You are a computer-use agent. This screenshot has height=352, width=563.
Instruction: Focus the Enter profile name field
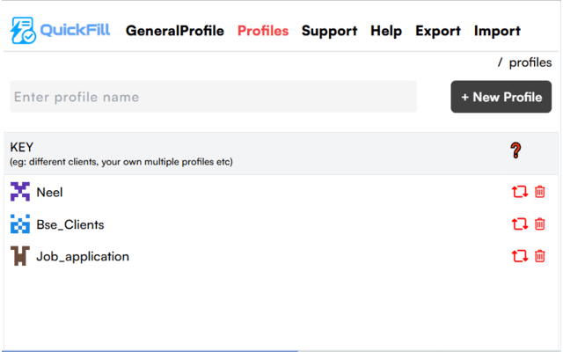pyautogui.click(x=213, y=97)
